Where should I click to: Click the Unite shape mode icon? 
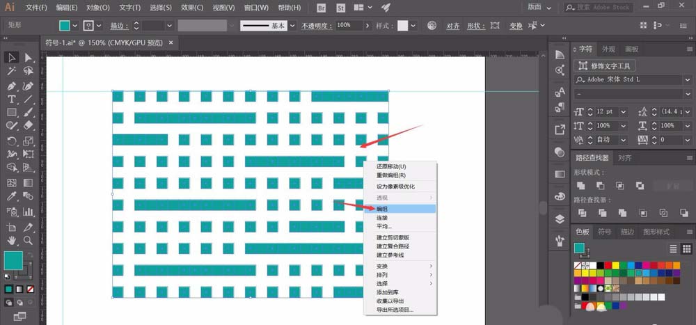click(580, 185)
